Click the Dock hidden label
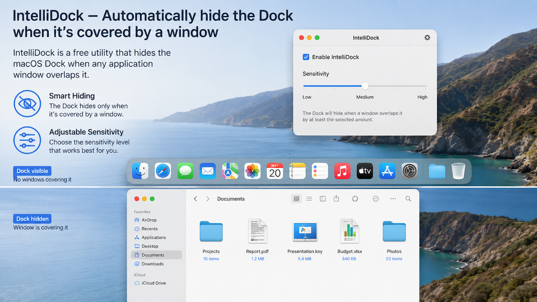537x302 pixels. 33,219
